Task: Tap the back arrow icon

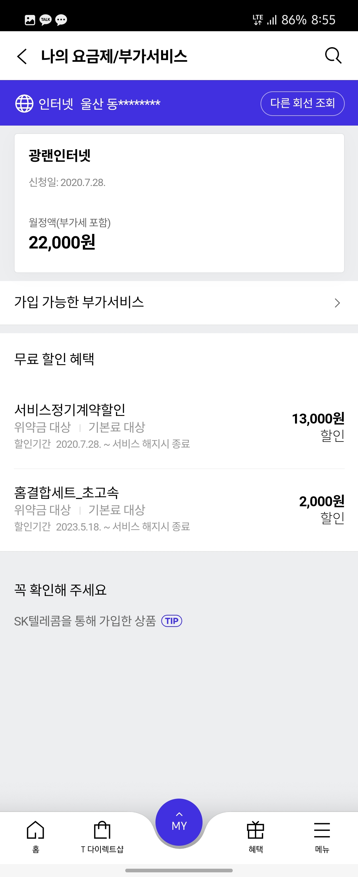Action: click(22, 56)
